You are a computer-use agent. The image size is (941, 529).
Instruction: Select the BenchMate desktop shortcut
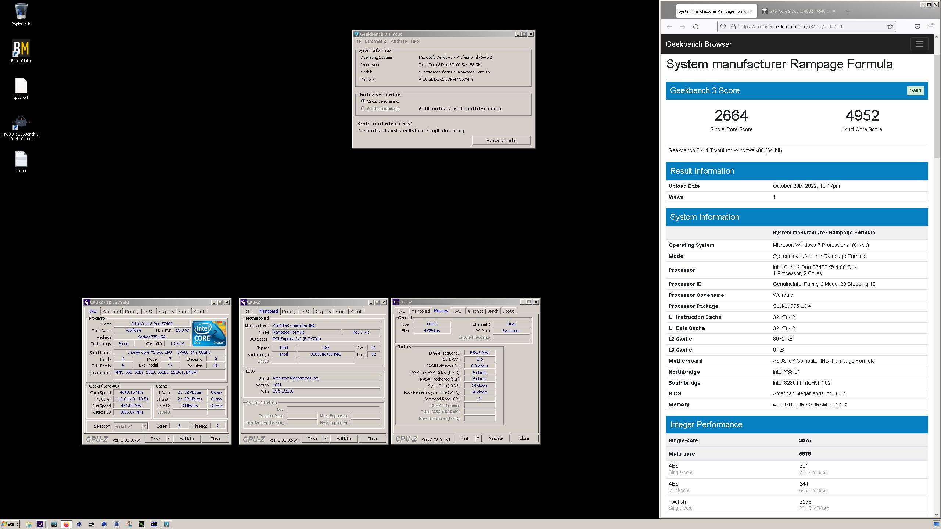pos(21,51)
